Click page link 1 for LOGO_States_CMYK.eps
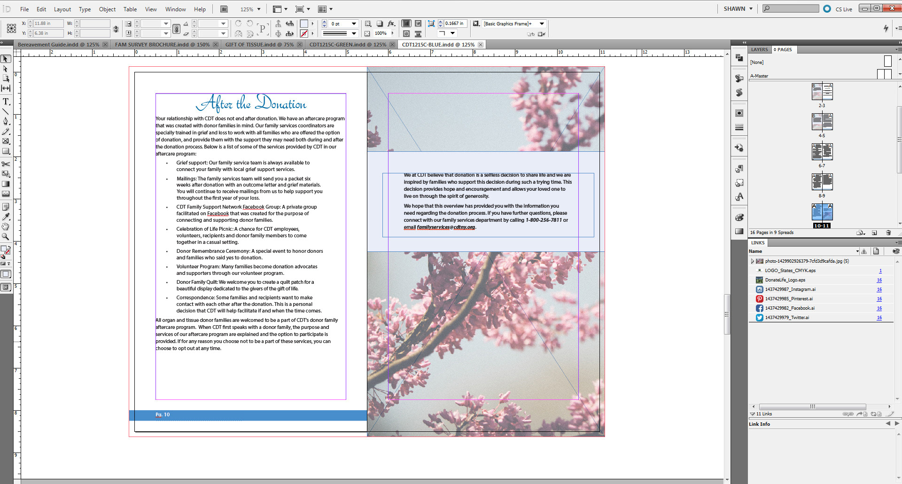This screenshot has width=902, height=484. point(880,271)
